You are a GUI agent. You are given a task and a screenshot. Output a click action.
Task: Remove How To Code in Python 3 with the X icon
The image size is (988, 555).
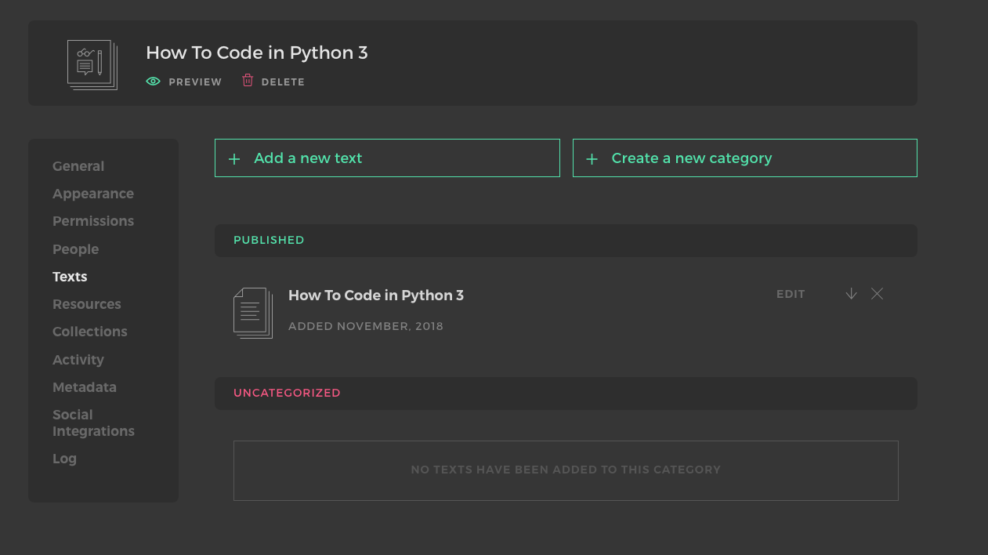tap(877, 294)
